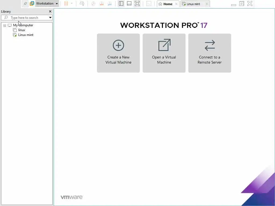275x206 pixels.
Task: Click Connect to a Remote Server
Action: click(209, 53)
